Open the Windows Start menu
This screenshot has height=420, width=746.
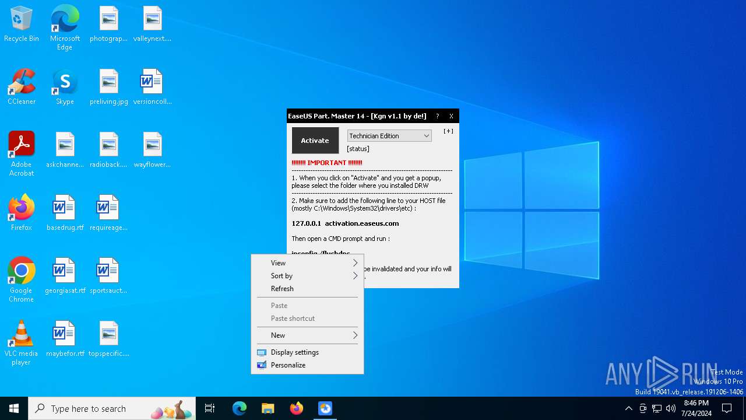coord(14,408)
